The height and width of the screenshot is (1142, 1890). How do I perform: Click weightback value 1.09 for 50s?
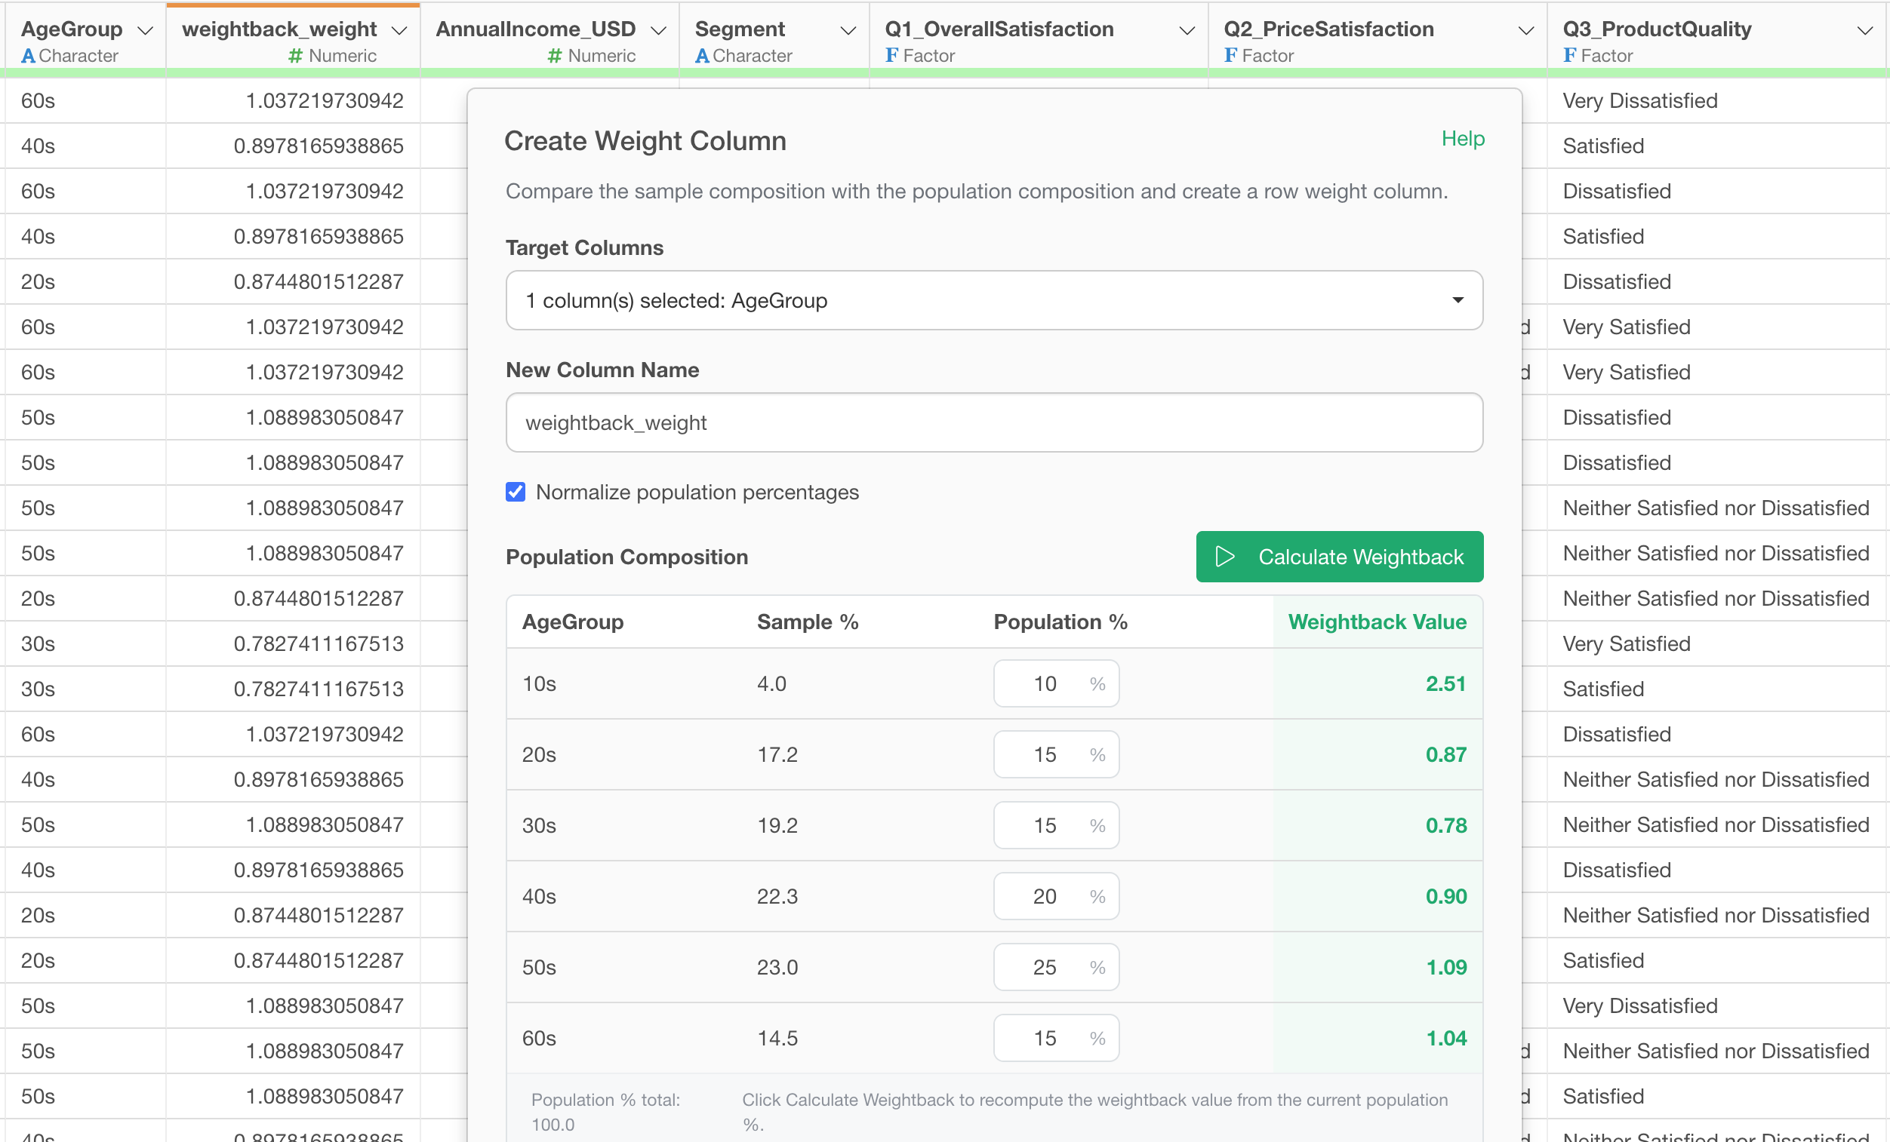click(1446, 967)
